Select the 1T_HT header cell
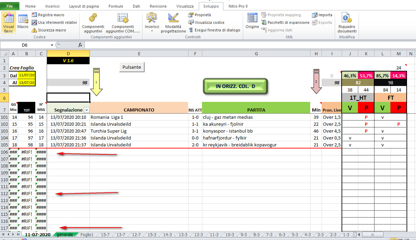The height and width of the screenshot is (240, 416). (x=358, y=98)
